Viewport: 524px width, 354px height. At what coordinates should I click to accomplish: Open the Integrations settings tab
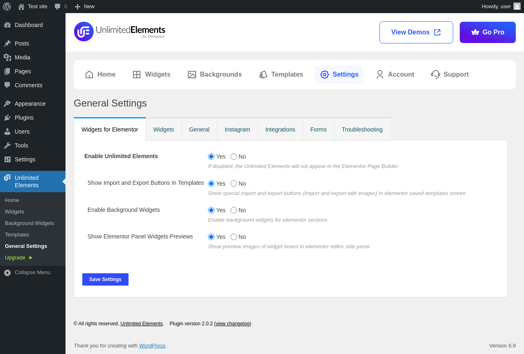[x=280, y=129]
